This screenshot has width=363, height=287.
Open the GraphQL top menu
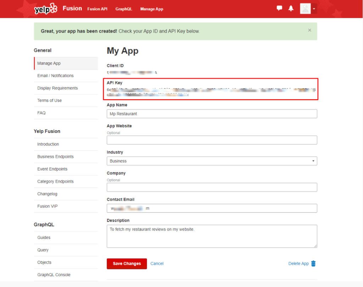(x=124, y=9)
